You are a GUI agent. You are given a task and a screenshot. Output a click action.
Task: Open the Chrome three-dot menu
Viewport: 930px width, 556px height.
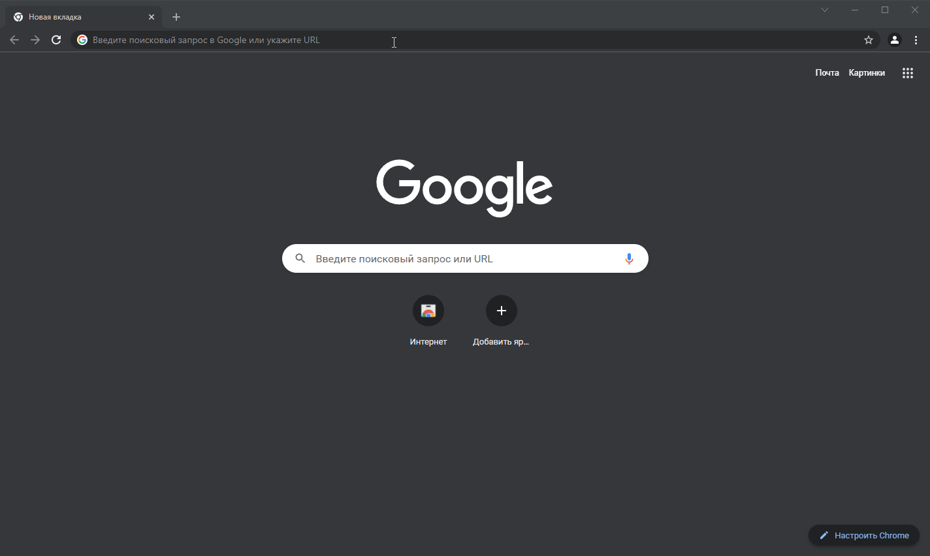click(x=916, y=40)
